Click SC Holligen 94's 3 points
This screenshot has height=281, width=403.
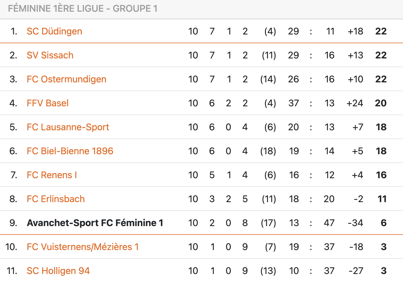tap(384, 271)
